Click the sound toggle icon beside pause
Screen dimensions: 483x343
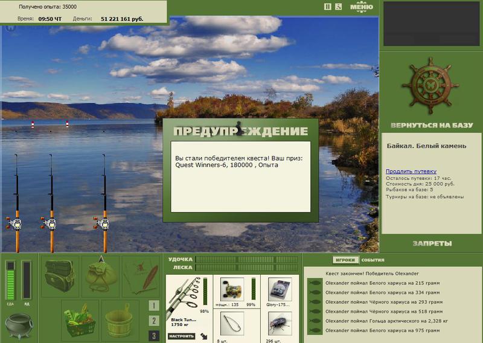coord(338,7)
